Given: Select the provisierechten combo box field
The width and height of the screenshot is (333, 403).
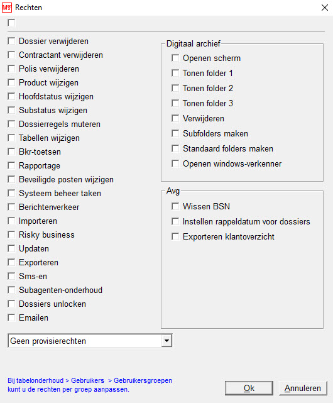Looking at the screenshot, I should (90, 341).
